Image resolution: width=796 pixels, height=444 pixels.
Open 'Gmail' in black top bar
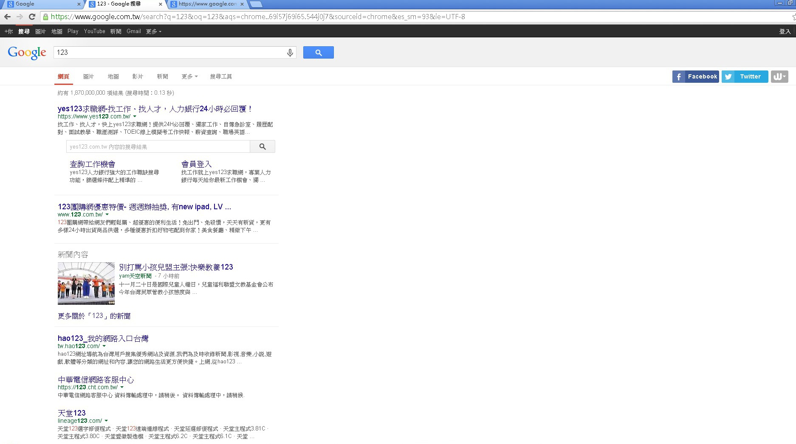coord(133,31)
